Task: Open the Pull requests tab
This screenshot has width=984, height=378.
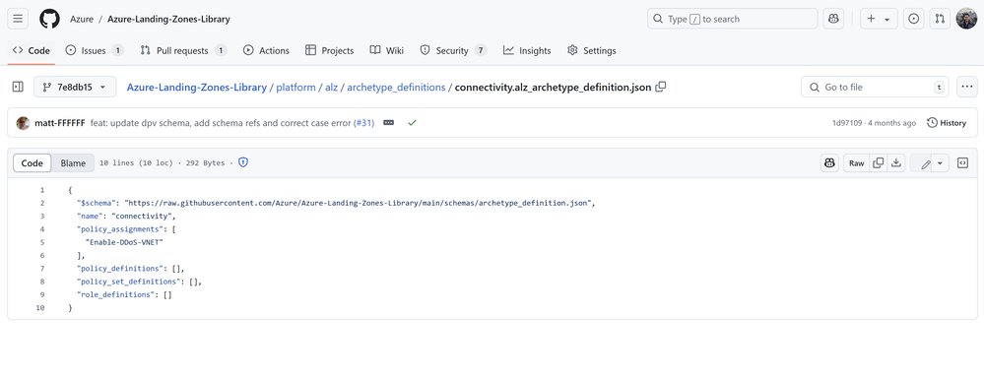Action: click(x=183, y=51)
